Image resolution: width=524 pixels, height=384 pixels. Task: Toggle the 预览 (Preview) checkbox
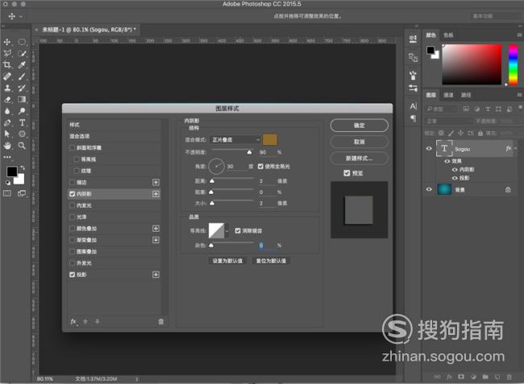point(347,173)
